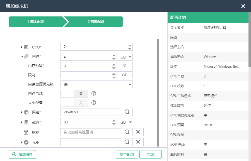Close the add virtual machine dialog
This screenshot has height=161, width=251.
(243, 6)
